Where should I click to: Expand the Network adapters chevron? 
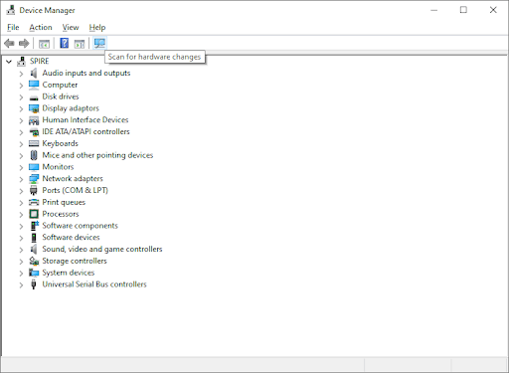(x=21, y=179)
